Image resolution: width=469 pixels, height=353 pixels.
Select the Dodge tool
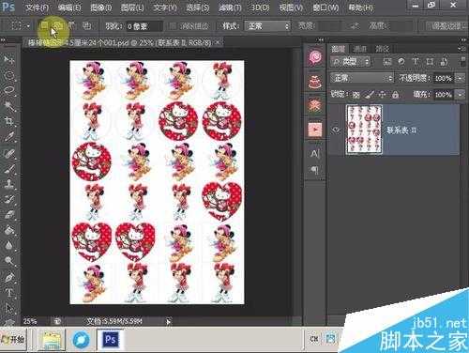tap(8, 260)
